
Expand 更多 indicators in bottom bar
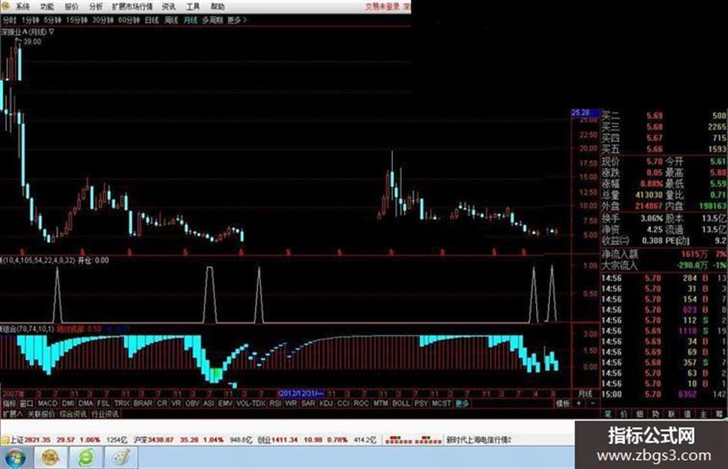tap(462, 404)
